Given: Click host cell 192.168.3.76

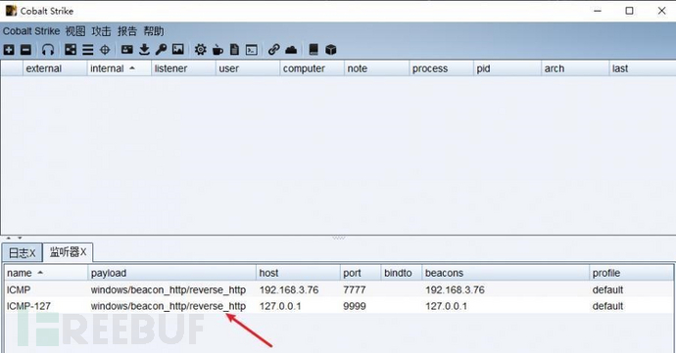Looking at the screenshot, I should pyautogui.click(x=299, y=289).
